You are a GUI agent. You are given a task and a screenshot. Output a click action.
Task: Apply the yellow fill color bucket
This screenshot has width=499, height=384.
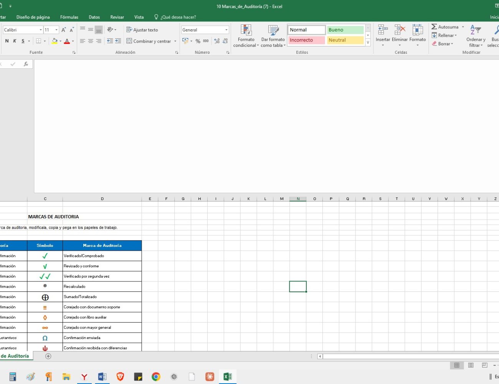pyautogui.click(x=55, y=41)
